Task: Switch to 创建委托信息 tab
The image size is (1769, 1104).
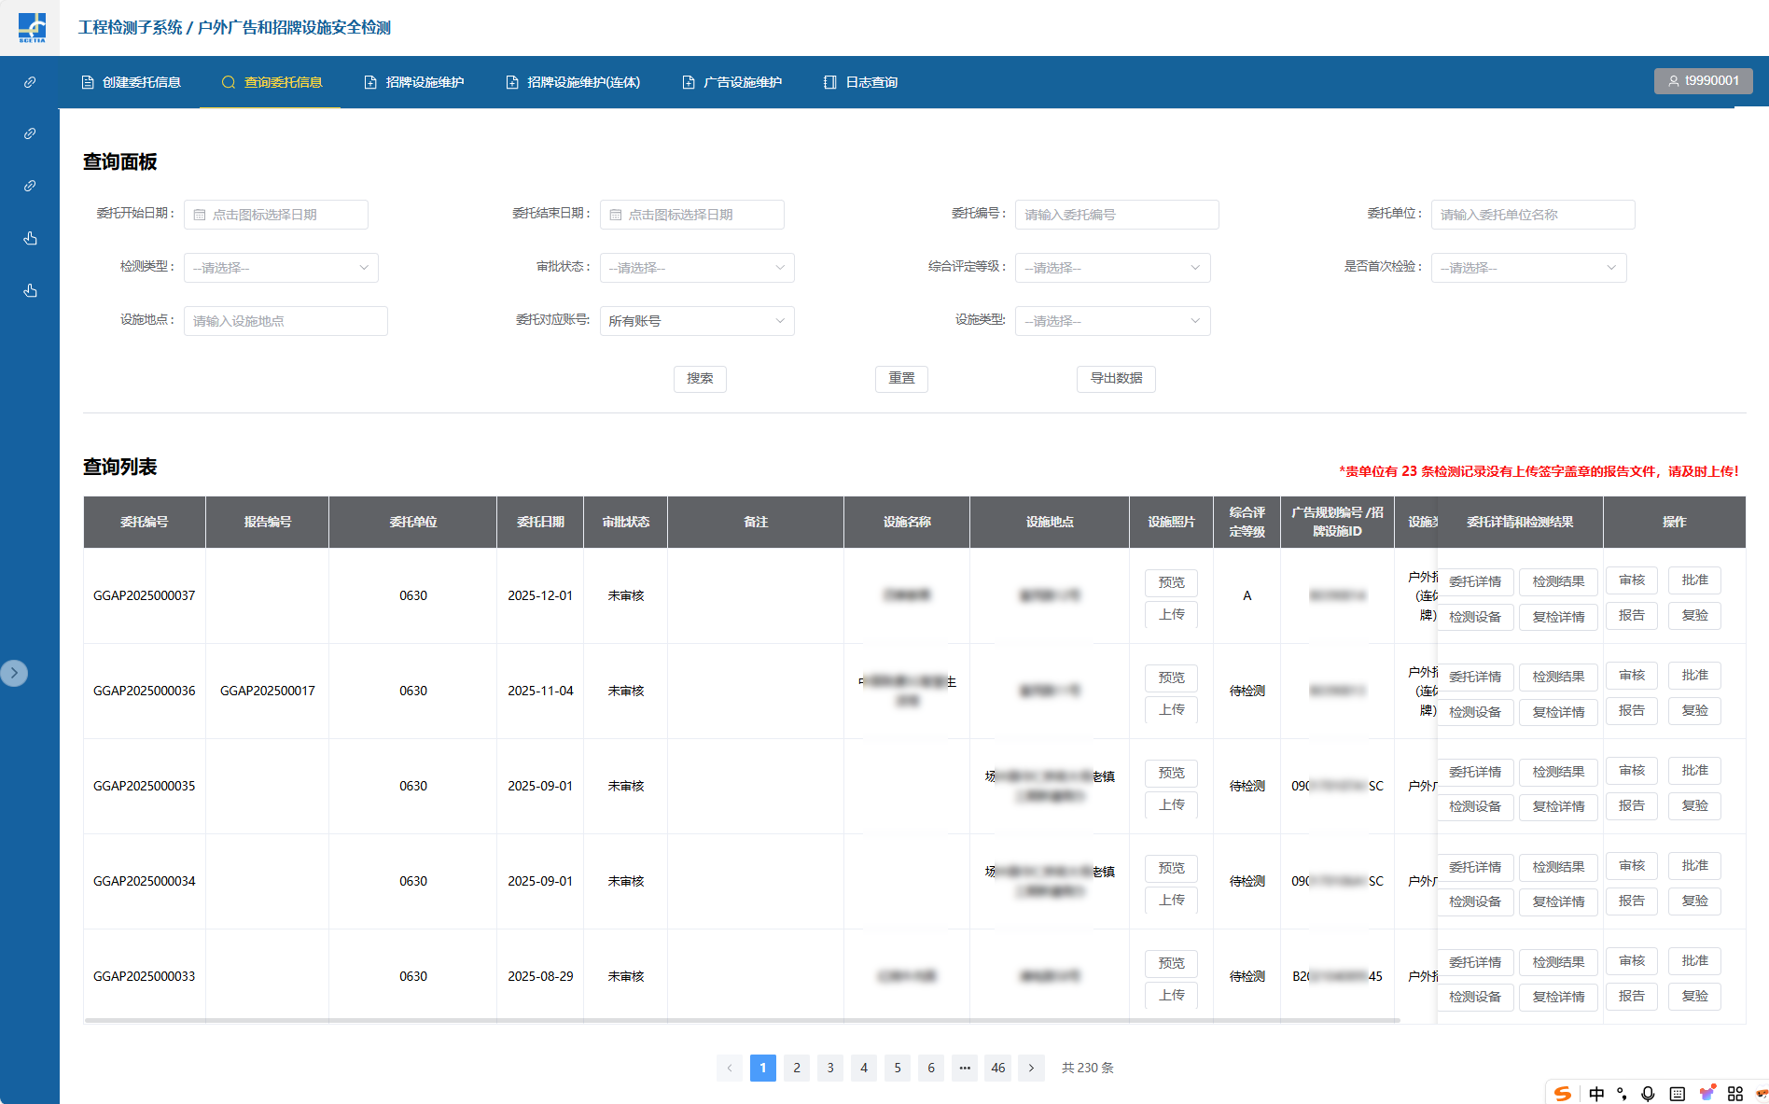Action: (132, 82)
